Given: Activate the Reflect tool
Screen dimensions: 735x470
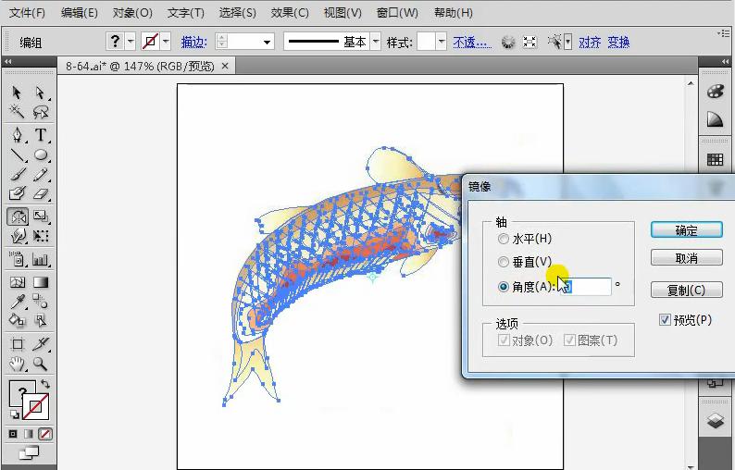Looking at the screenshot, I should click(18, 216).
